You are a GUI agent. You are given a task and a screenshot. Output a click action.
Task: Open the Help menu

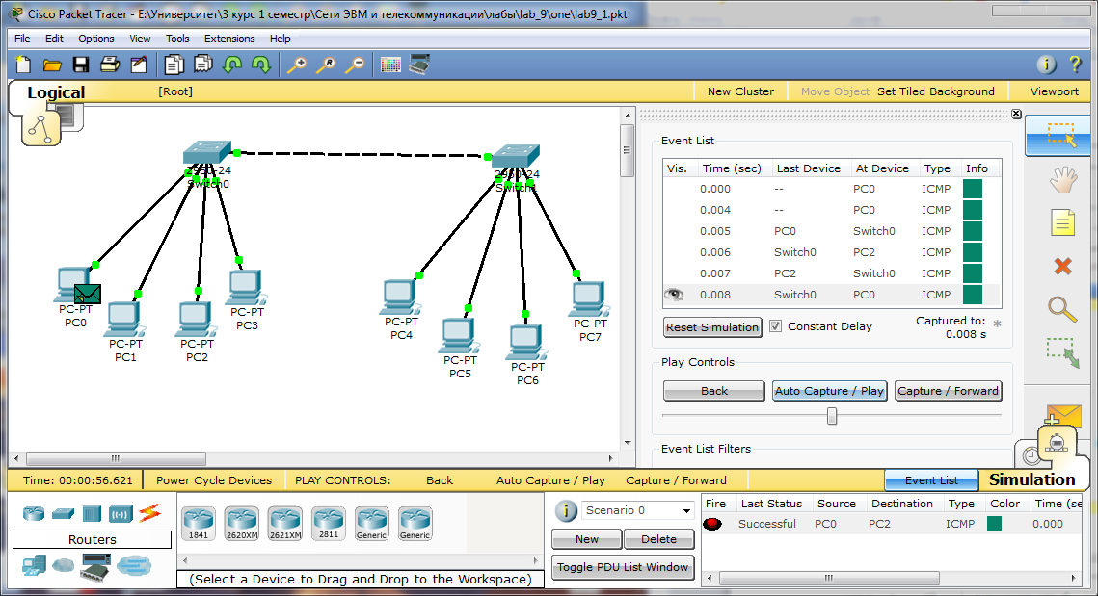click(281, 39)
